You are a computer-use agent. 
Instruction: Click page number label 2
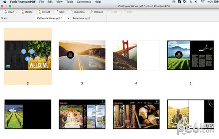[28, 83]
